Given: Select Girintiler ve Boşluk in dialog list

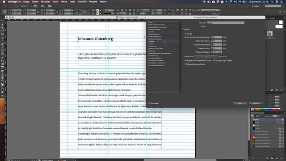Looking at the screenshot, I should tap(164, 30).
